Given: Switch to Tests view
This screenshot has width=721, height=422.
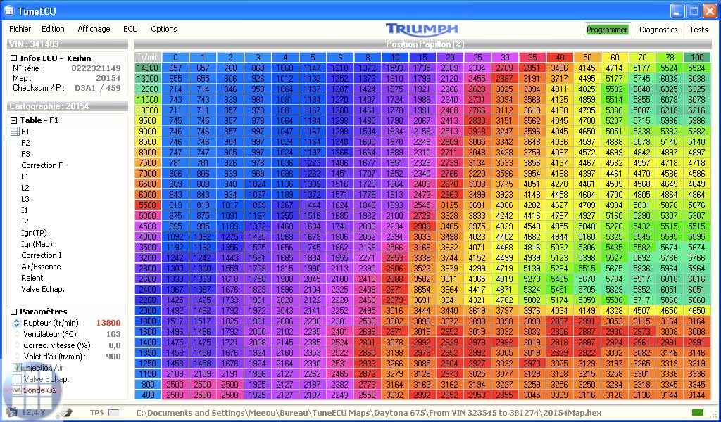Looking at the screenshot, I should tap(698, 30).
